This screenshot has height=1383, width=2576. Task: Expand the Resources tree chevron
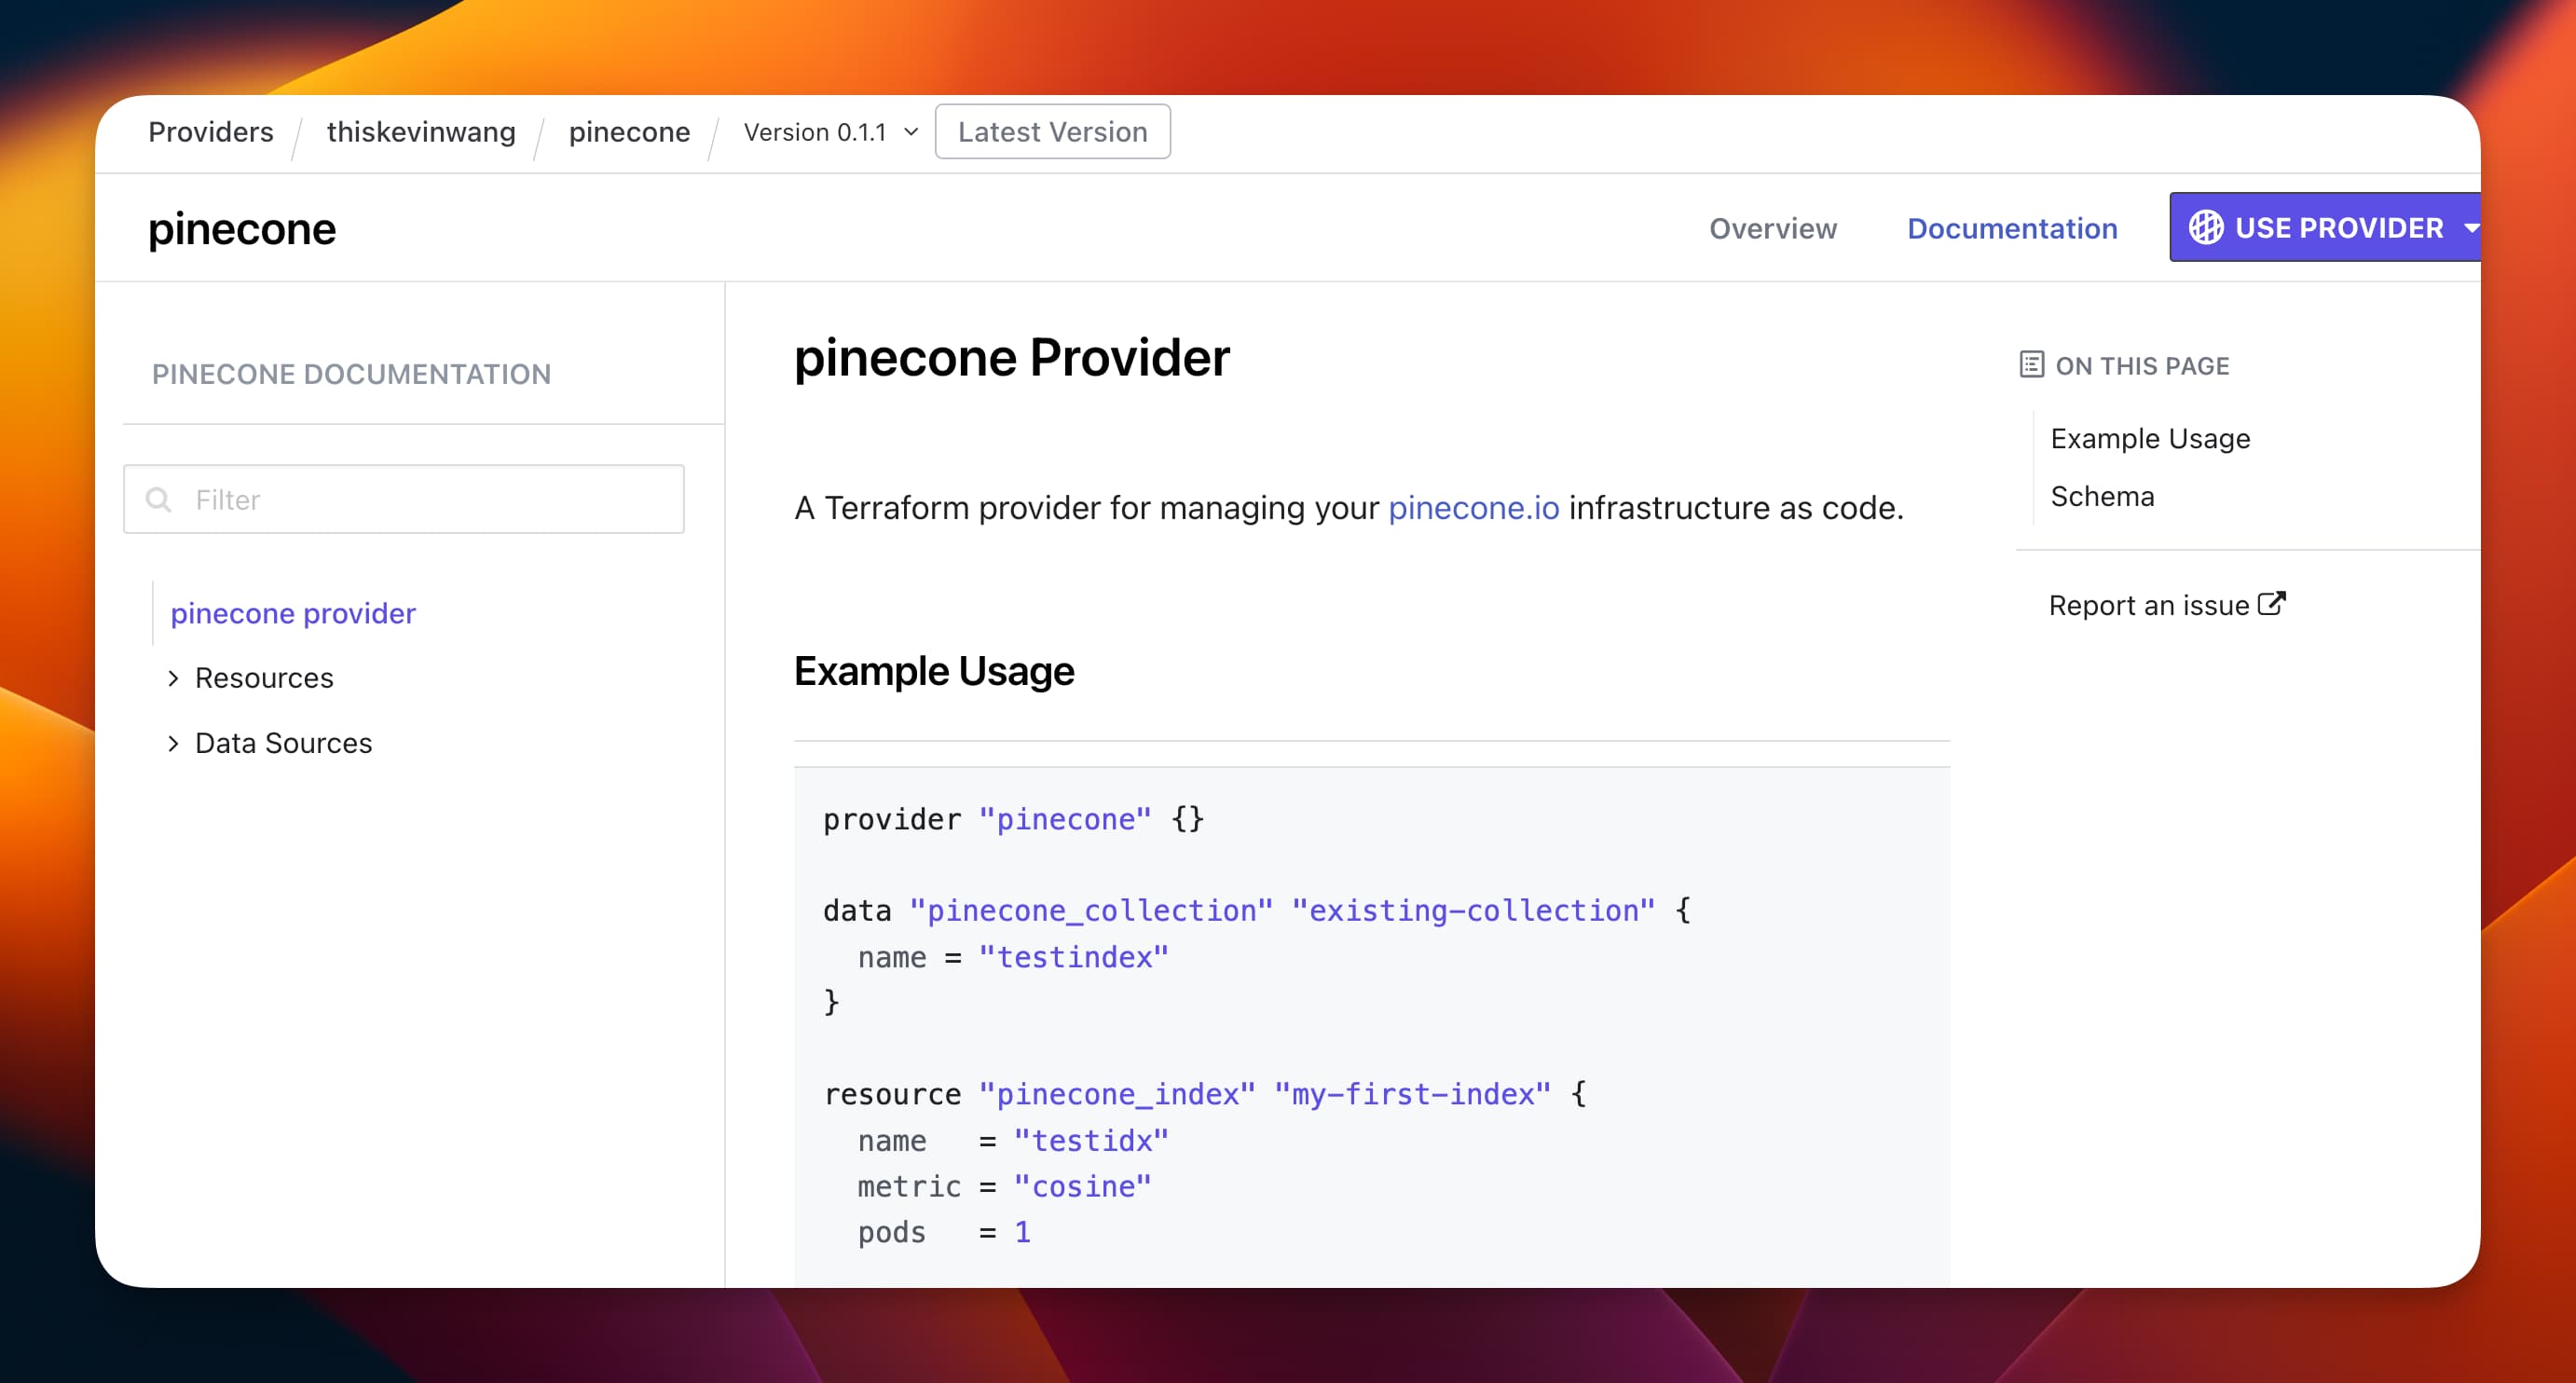[173, 678]
